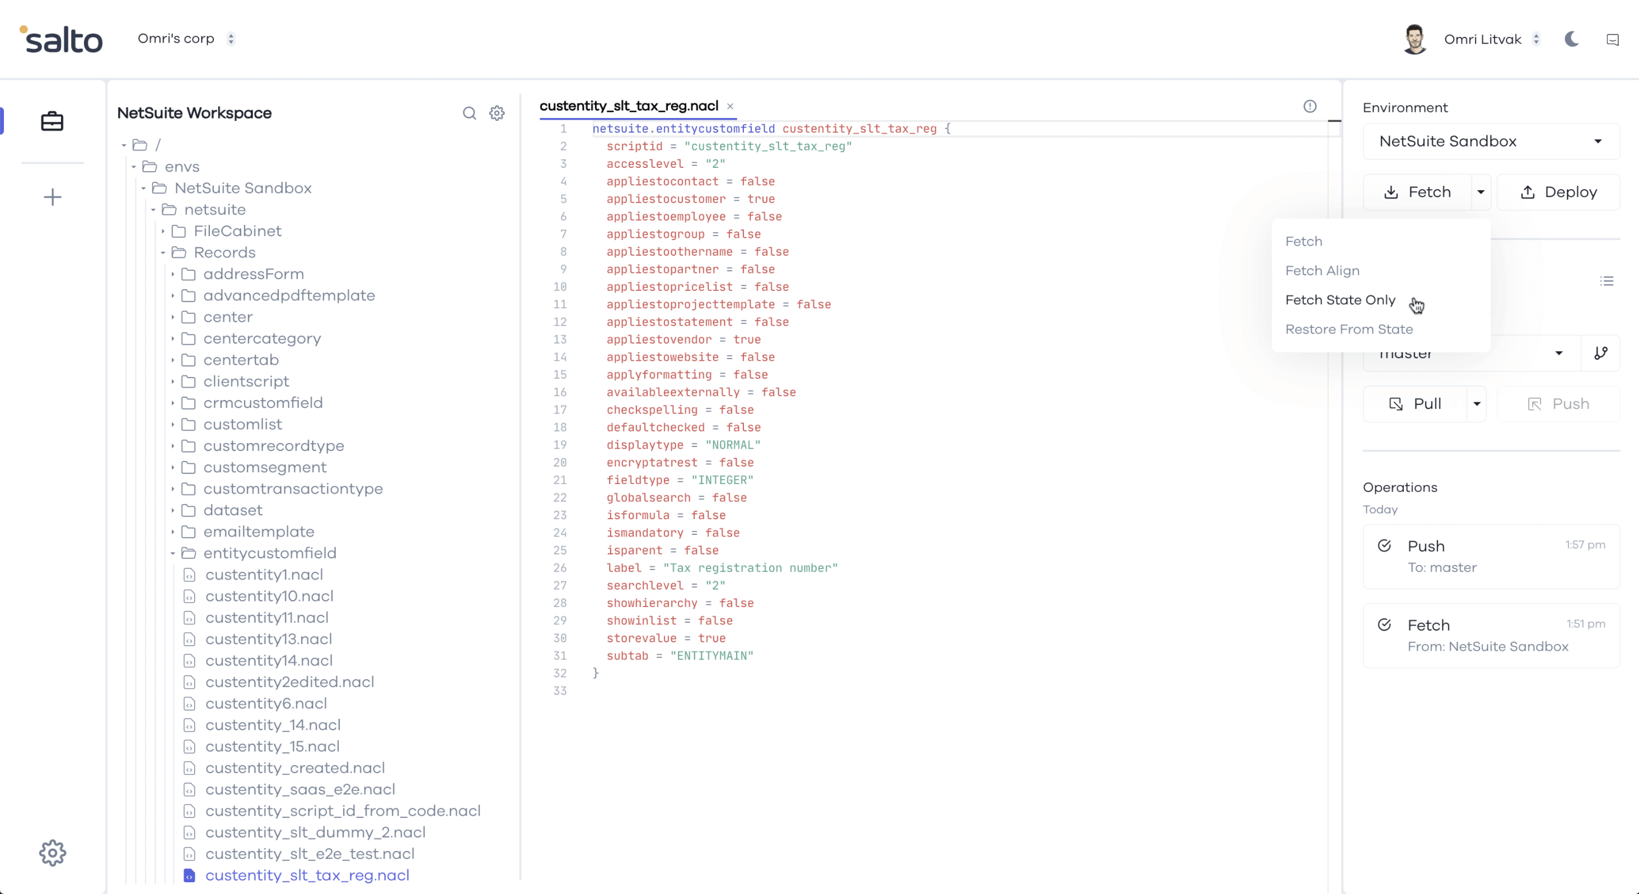Image resolution: width=1639 pixels, height=894 pixels.
Task: Collapse the root folder
Action: pyautogui.click(x=124, y=145)
